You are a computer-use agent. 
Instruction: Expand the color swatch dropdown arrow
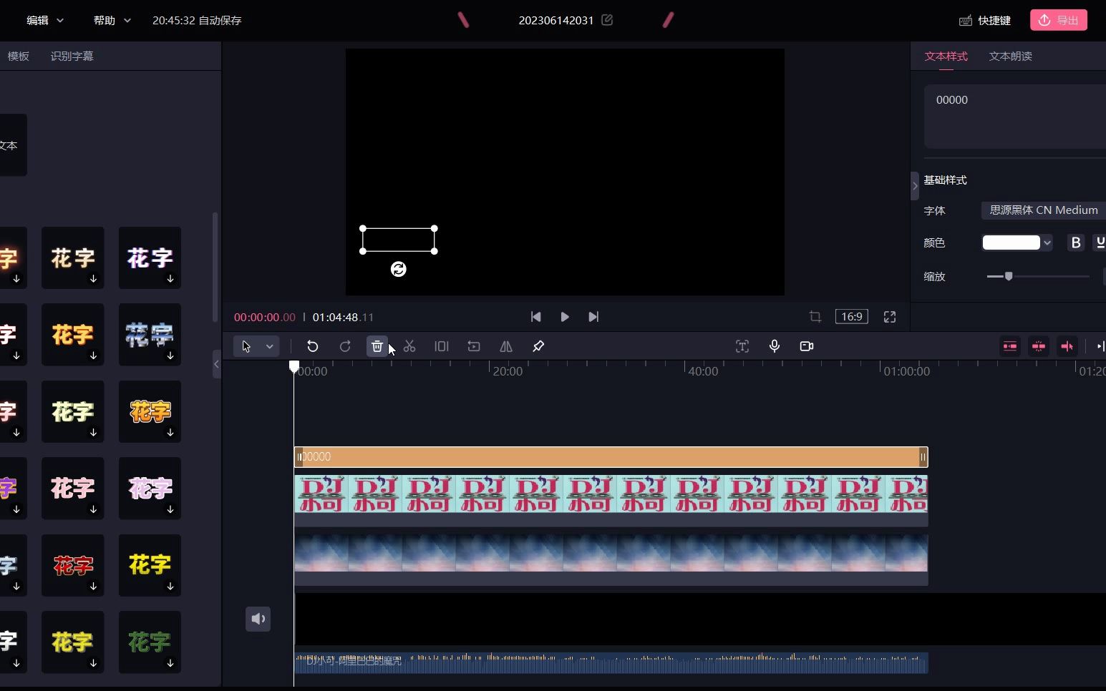pyautogui.click(x=1047, y=242)
